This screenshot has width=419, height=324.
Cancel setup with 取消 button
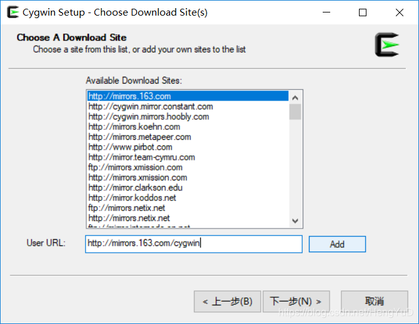[x=375, y=302]
